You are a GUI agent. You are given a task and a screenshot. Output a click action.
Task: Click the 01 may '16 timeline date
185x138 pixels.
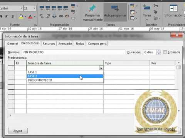click(126, 29)
